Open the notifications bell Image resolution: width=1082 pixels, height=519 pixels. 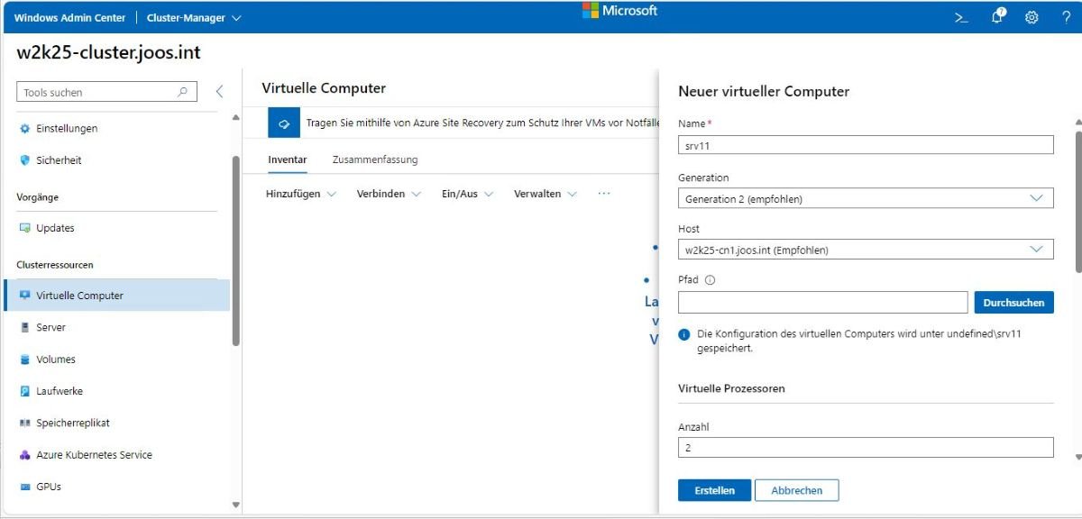997,16
